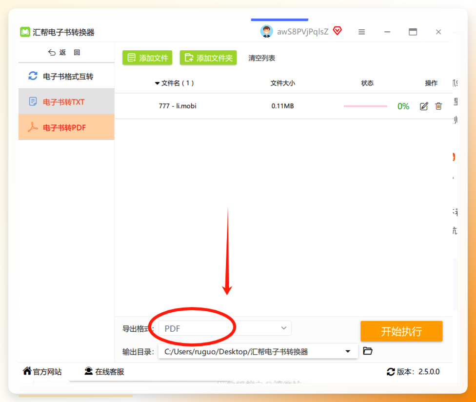Open the user avatar profile picture
Screen dimensions: 476x402
(x=267, y=31)
